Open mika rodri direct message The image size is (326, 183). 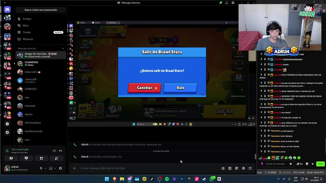[41, 72]
